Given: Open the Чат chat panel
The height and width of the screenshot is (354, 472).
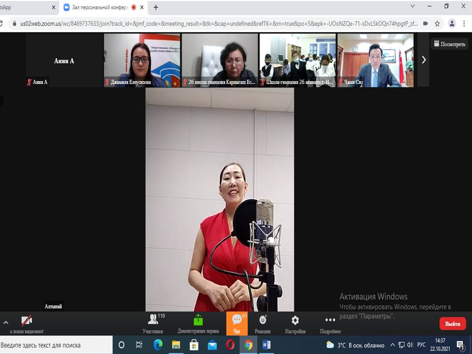Looking at the screenshot, I should coord(237,324).
